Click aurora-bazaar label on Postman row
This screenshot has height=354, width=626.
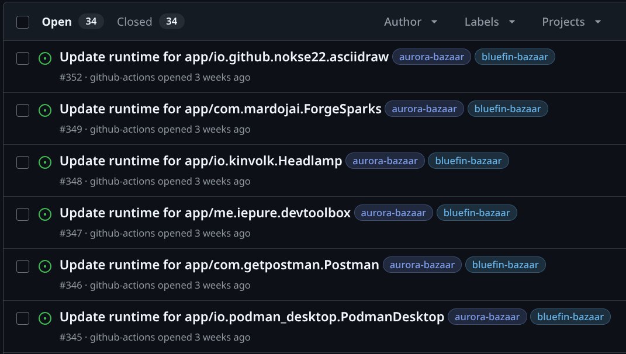pyautogui.click(x=422, y=265)
